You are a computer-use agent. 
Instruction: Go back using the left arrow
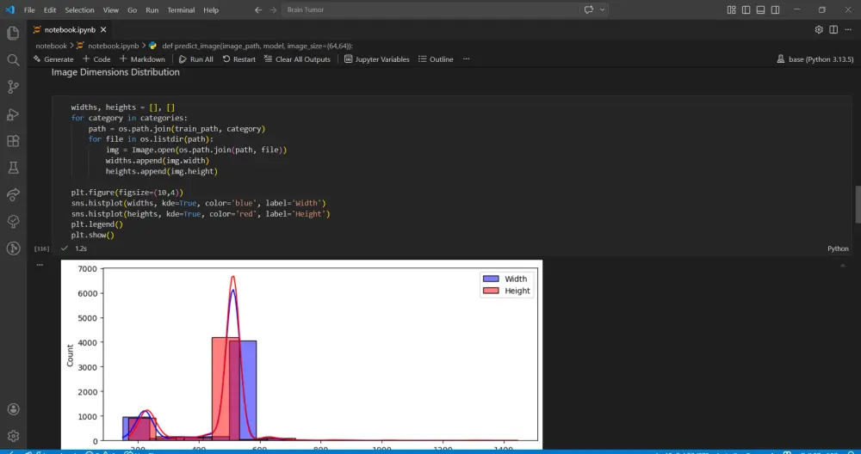pyautogui.click(x=258, y=9)
